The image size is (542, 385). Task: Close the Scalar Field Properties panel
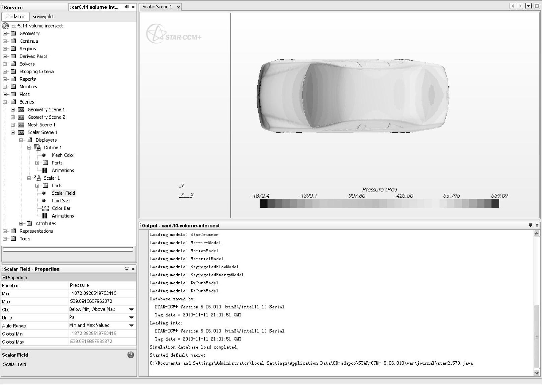(133, 269)
